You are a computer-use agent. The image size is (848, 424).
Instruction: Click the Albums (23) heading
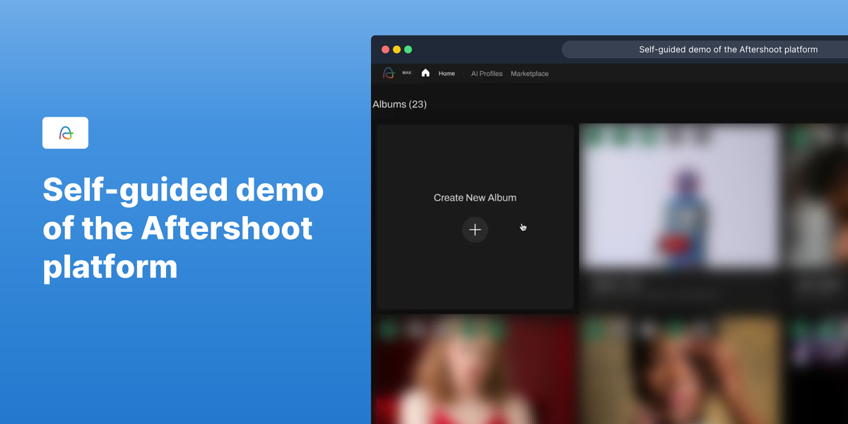coord(400,104)
